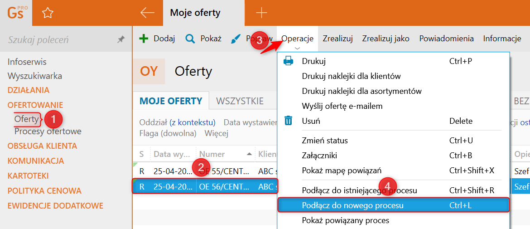The width and height of the screenshot is (530, 229).
Task: Select the WSZYSTKIE list tab
Action: (x=240, y=101)
